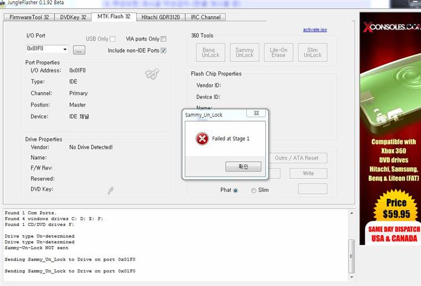Click the Sammy UnLock button
This screenshot has height=286, width=421.
[244, 52]
